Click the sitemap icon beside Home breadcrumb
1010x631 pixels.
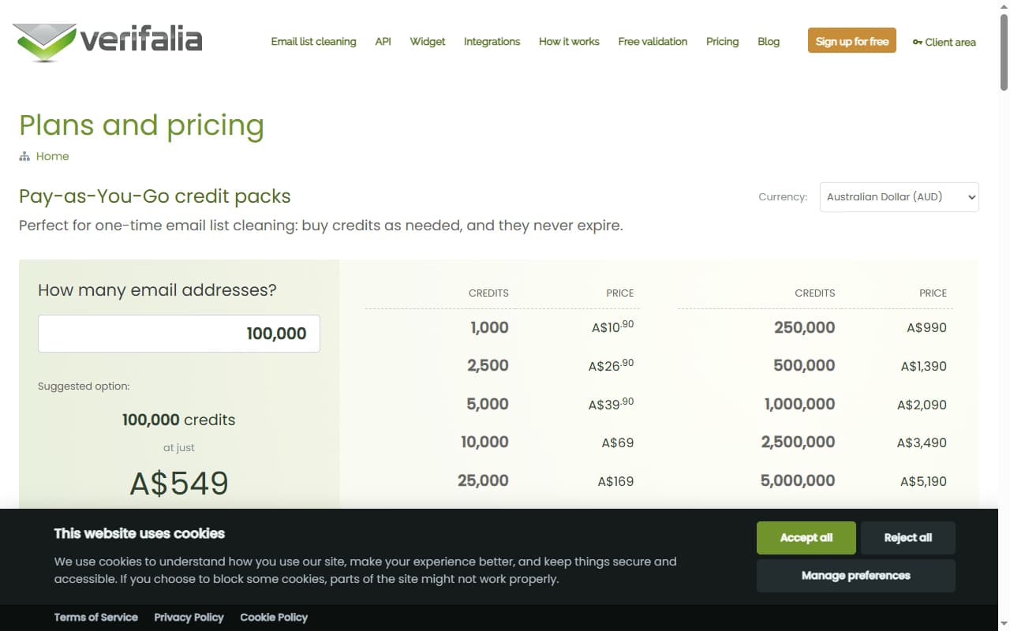coord(24,157)
